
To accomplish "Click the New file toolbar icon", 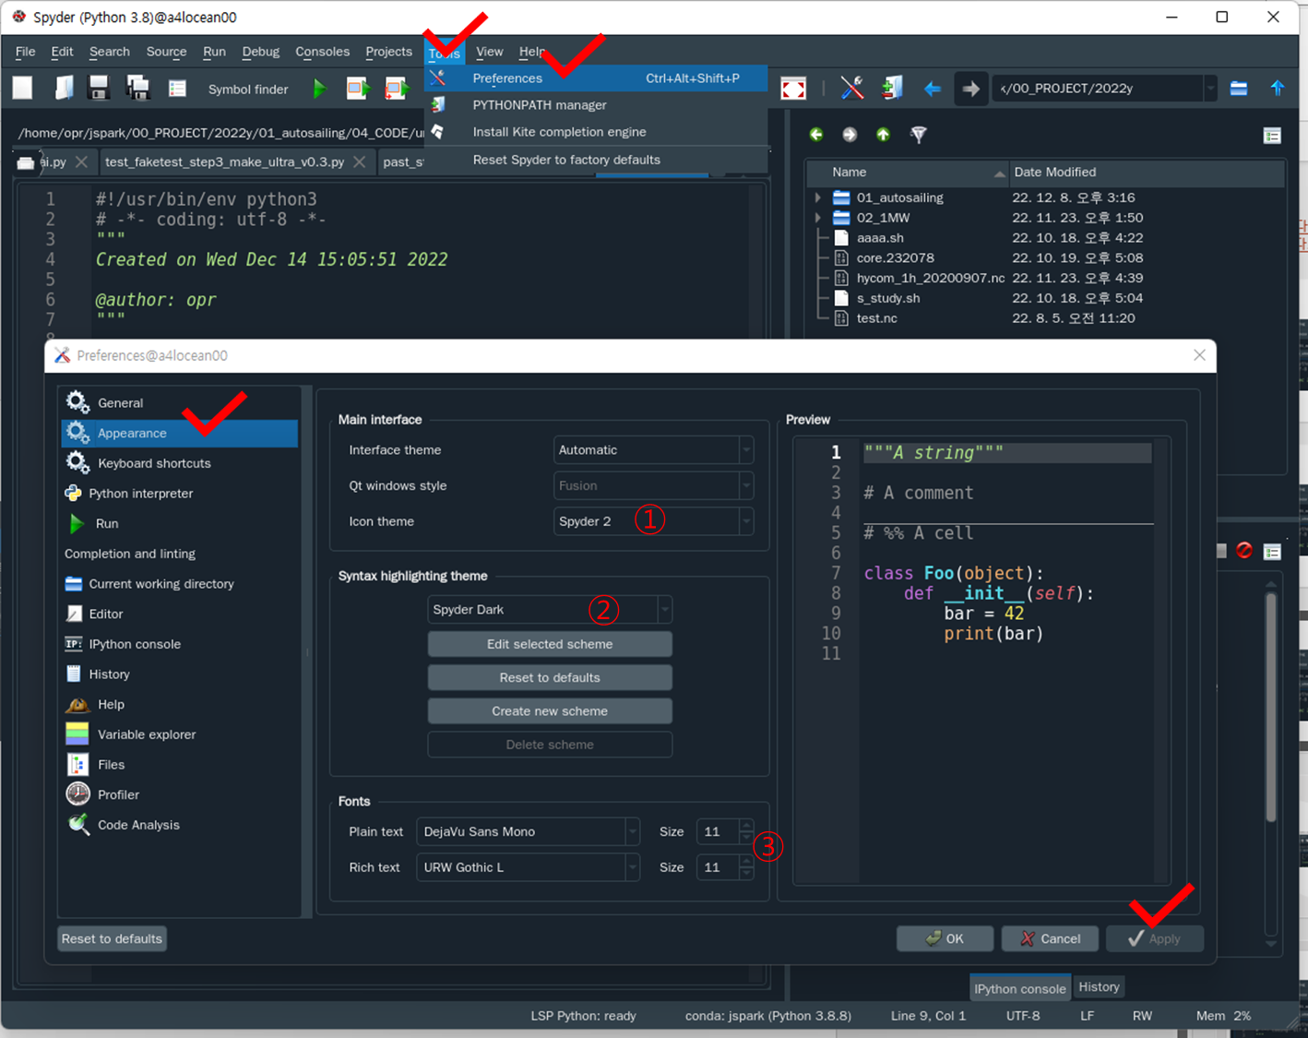I will click(22, 89).
